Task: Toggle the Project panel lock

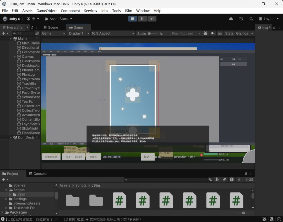Action: tap(246, 173)
